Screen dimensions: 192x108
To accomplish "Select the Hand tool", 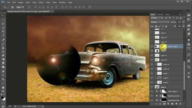I will point(3,87).
